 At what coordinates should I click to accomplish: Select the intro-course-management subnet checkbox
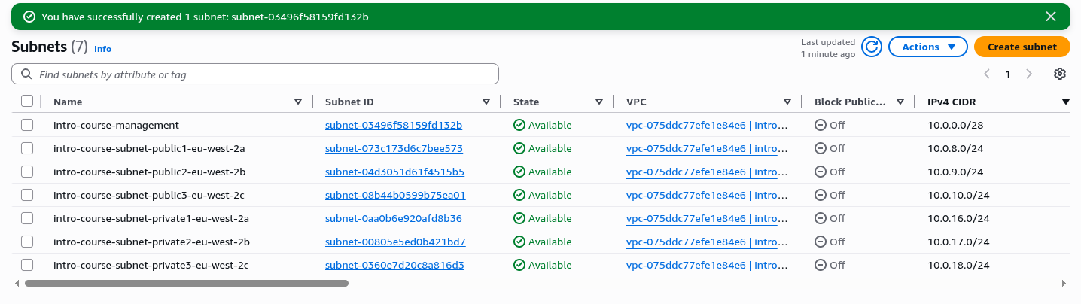click(27, 125)
